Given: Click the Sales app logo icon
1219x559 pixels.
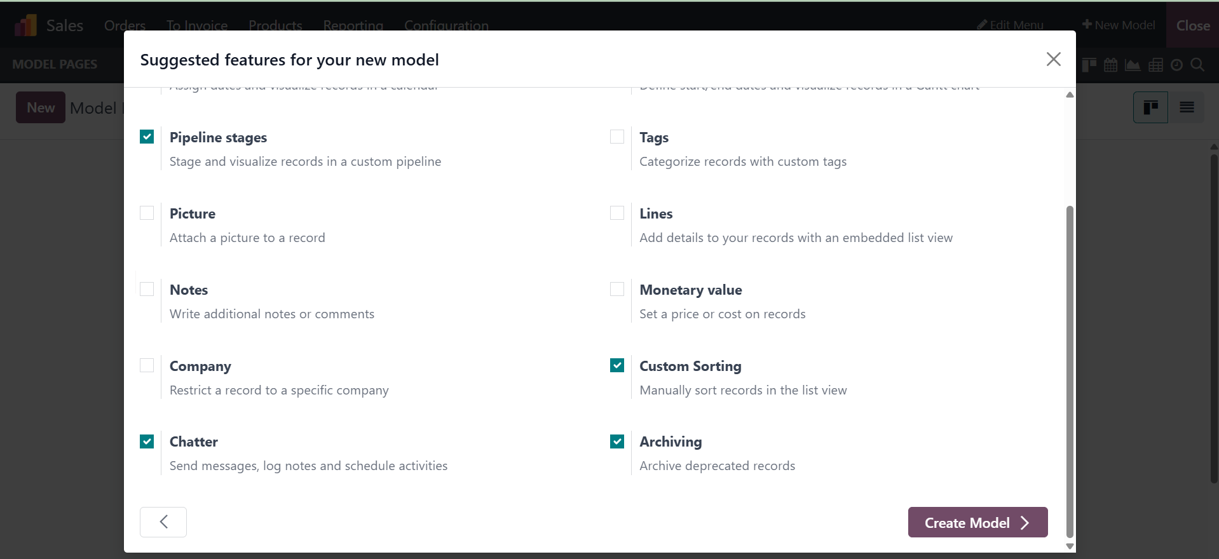Looking at the screenshot, I should (25, 25).
